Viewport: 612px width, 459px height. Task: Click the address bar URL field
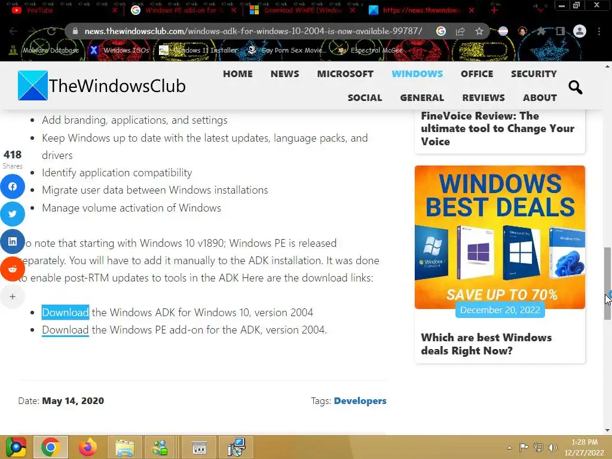click(x=253, y=31)
